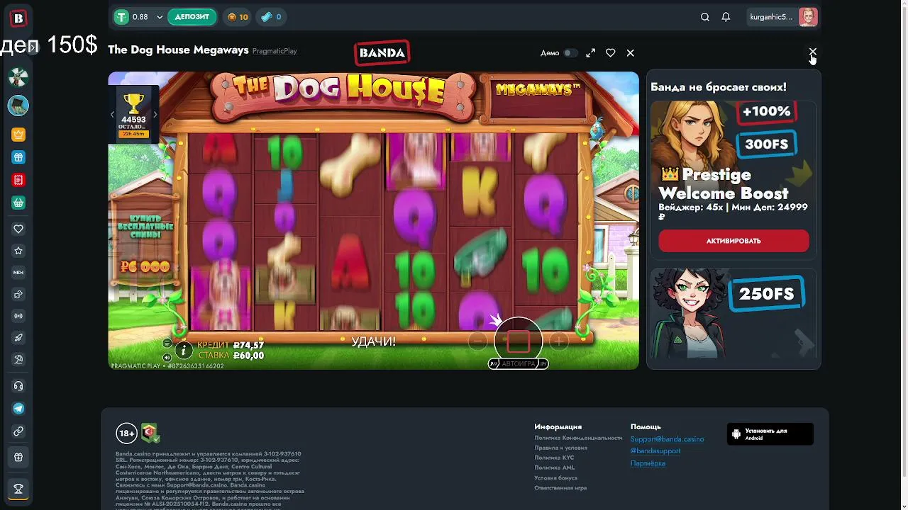
Task: Click the license seal badge in footer
Action: pos(150,433)
